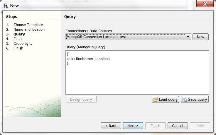Click the Save query button label
The width and height of the screenshot is (216, 135).
tap(198, 99)
